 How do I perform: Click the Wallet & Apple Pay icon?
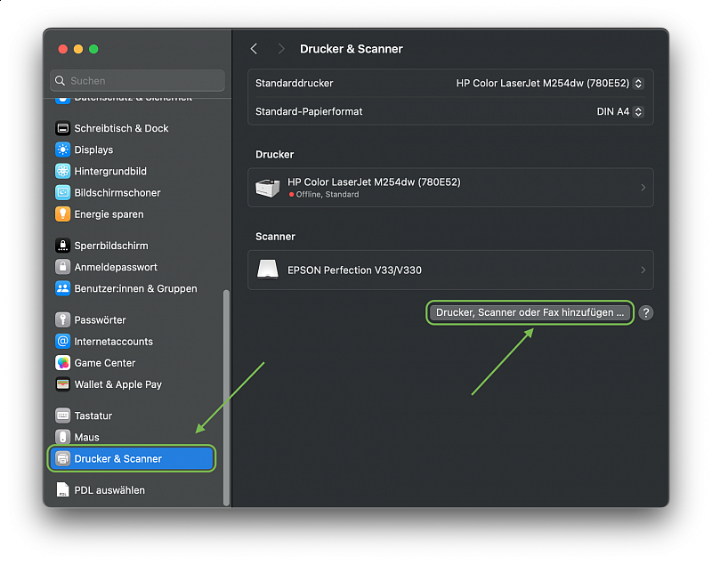coord(62,384)
